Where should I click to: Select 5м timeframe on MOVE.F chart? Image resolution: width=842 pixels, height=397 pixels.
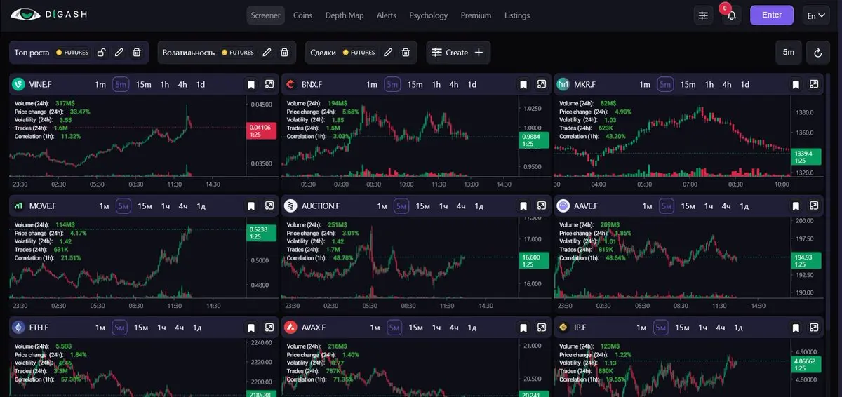[x=123, y=206]
